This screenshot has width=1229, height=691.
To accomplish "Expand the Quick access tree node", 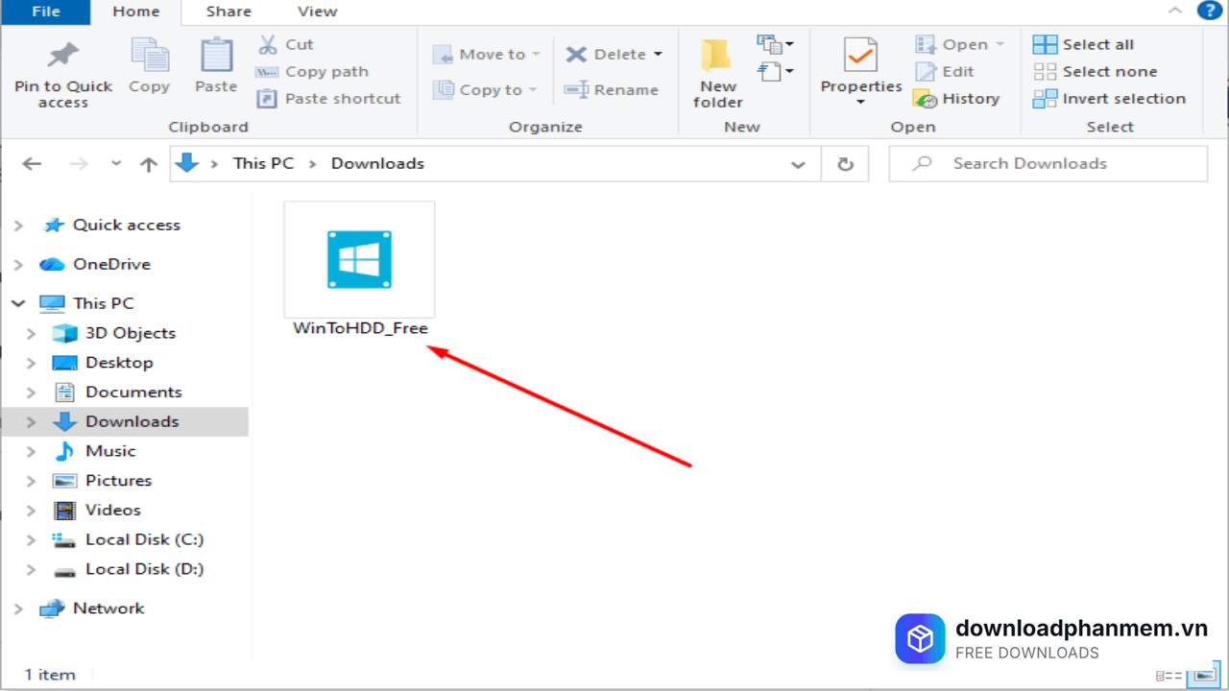I will pos(18,226).
